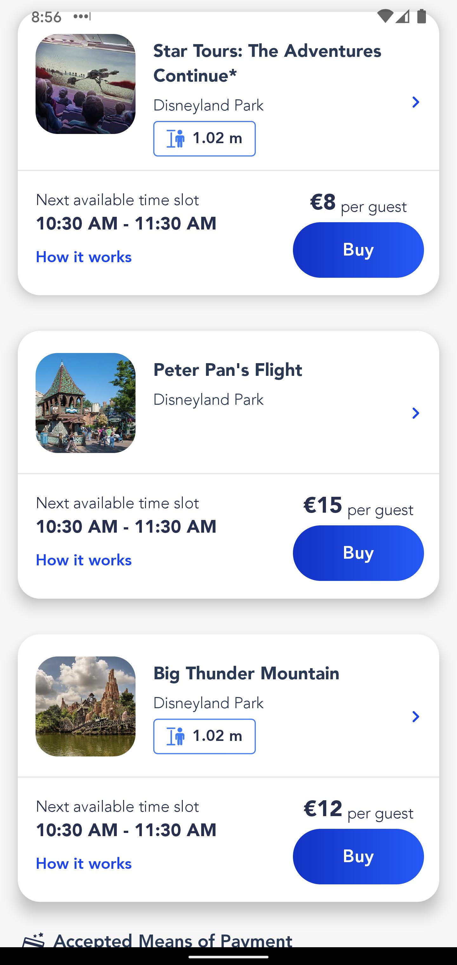This screenshot has height=965, width=457.
Task: Buy Peter Pan's Flight pass for €15
Action: 358,553
